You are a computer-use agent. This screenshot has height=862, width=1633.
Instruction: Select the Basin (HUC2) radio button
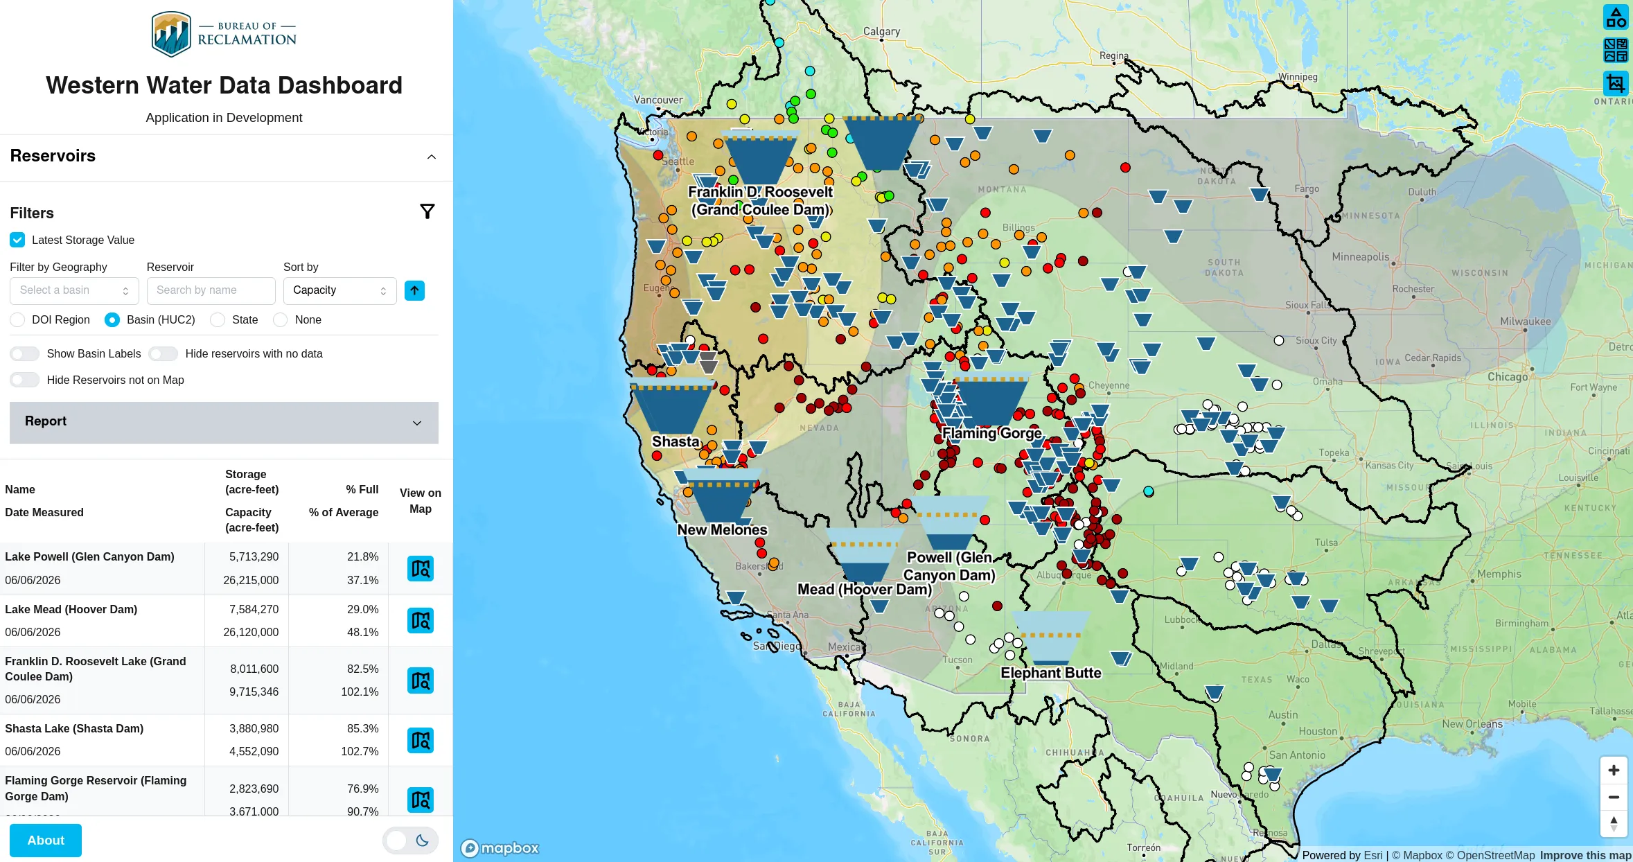pyautogui.click(x=112, y=320)
